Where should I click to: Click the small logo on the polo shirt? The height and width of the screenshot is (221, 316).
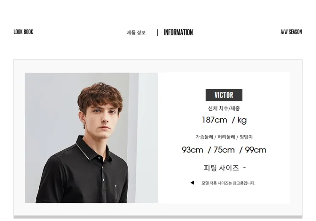coord(115,185)
